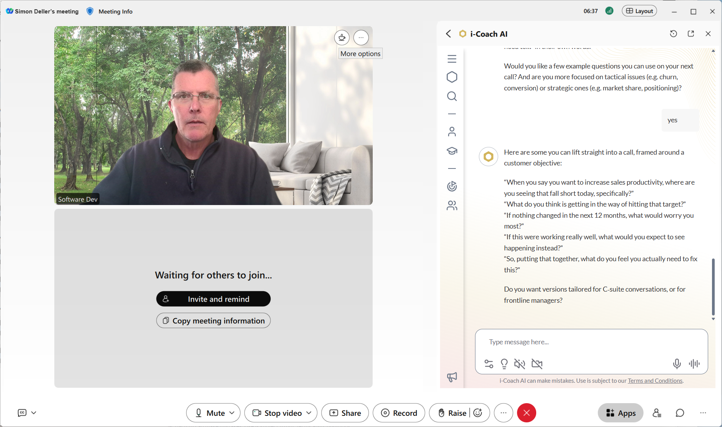The width and height of the screenshot is (722, 427).
Task: Select the hexagon home icon in i-Coach sidebar
Action: coord(452,77)
